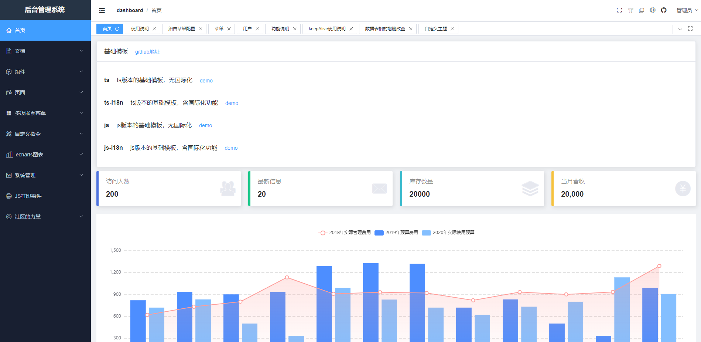Close the 功能说明 tab
Image resolution: width=701 pixels, height=342 pixels.
[295, 29]
